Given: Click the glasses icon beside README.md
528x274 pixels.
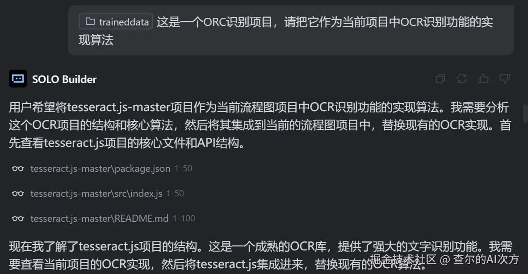Looking at the screenshot, I should (18, 219).
